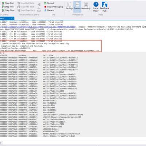Click the command input field at bottom
This screenshot has width=146, height=146.
click(x=74, y=143)
